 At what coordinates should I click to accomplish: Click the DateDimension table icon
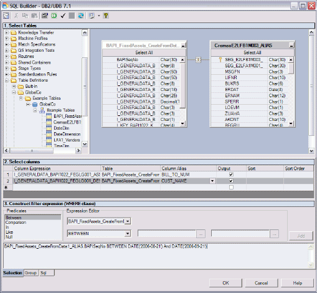click(49, 134)
